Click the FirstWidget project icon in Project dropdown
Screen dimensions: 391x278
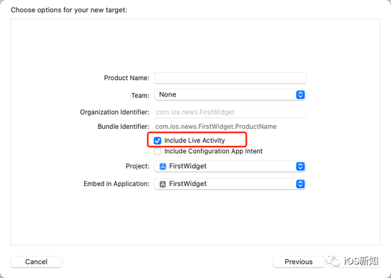[163, 167]
